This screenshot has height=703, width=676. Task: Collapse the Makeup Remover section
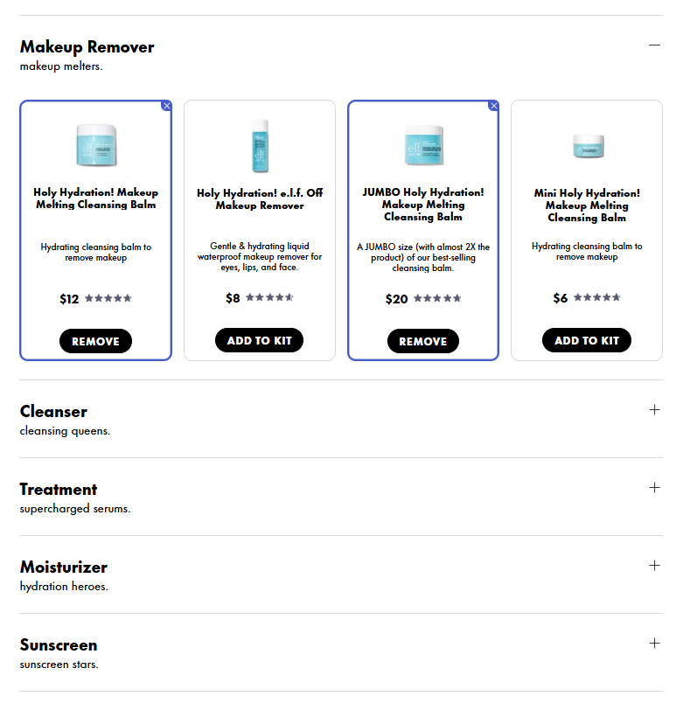654,45
